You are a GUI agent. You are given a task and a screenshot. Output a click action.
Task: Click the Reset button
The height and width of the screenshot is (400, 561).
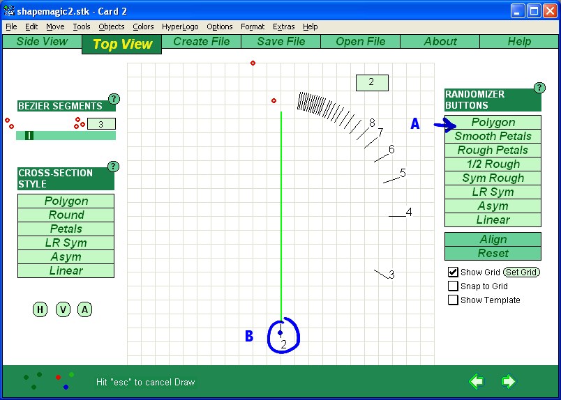pos(493,254)
